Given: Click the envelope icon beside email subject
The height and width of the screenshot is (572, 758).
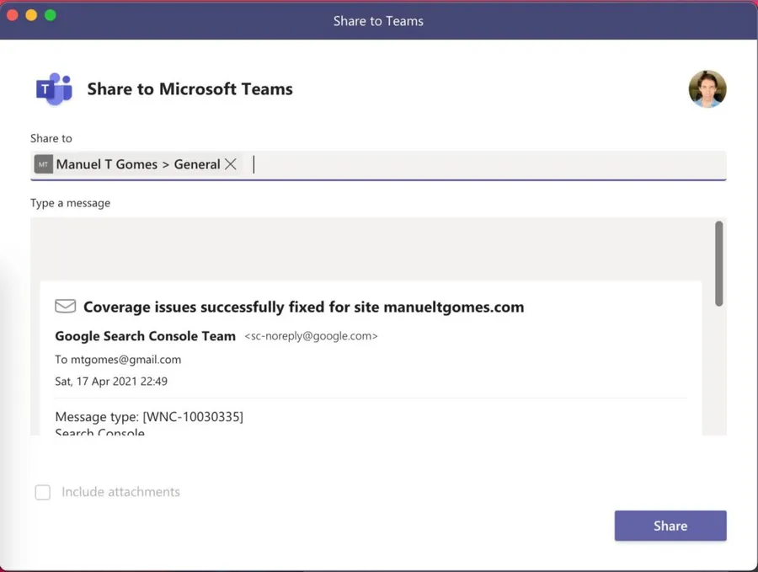Looking at the screenshot, I should point(65,307).
